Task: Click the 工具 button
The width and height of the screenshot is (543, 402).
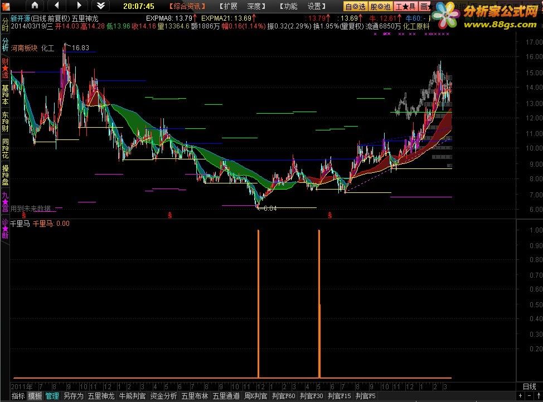Action: pyautogui.click(x=405, y=6)
